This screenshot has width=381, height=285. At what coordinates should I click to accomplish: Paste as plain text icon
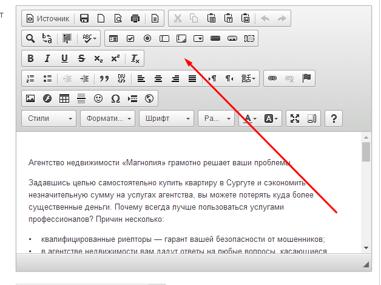click(x=228, y=18)
